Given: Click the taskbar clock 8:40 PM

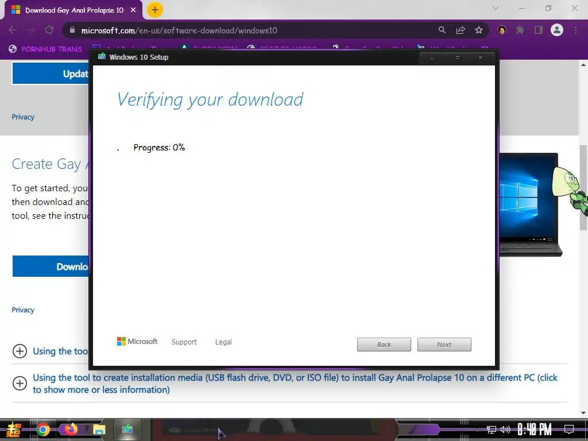Looking at the screenshot, I should coord(535,430).
